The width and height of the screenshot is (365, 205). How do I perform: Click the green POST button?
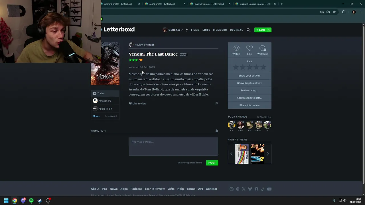(x=212, y=163)
